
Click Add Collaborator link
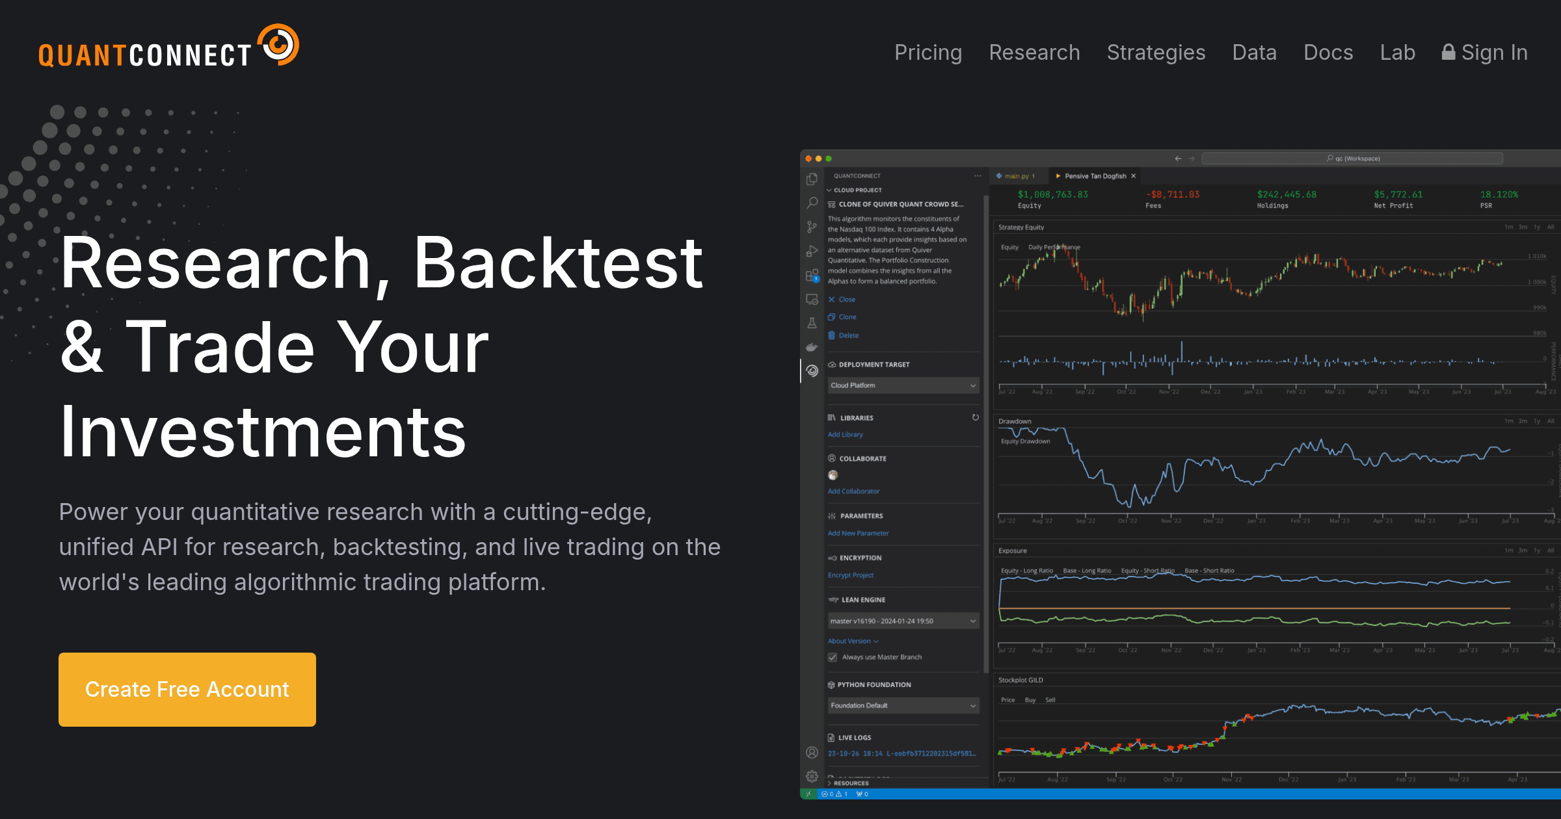(853, 491)
